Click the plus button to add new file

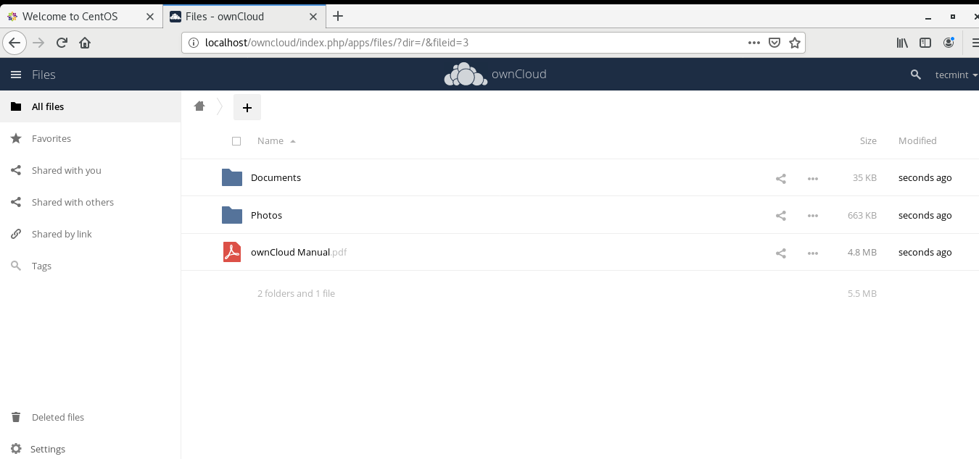[x=247, y=107]
